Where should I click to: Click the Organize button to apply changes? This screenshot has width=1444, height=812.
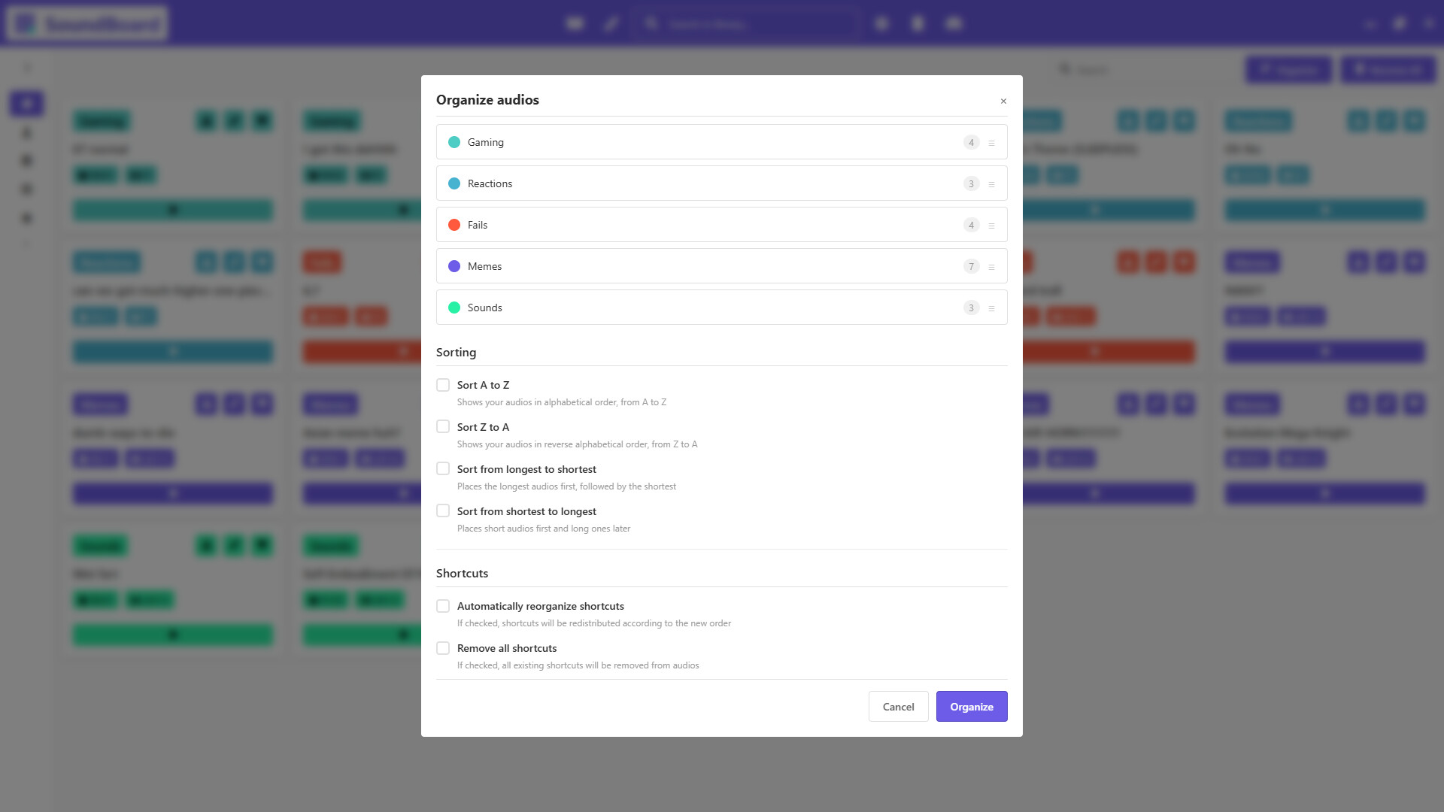971,706
